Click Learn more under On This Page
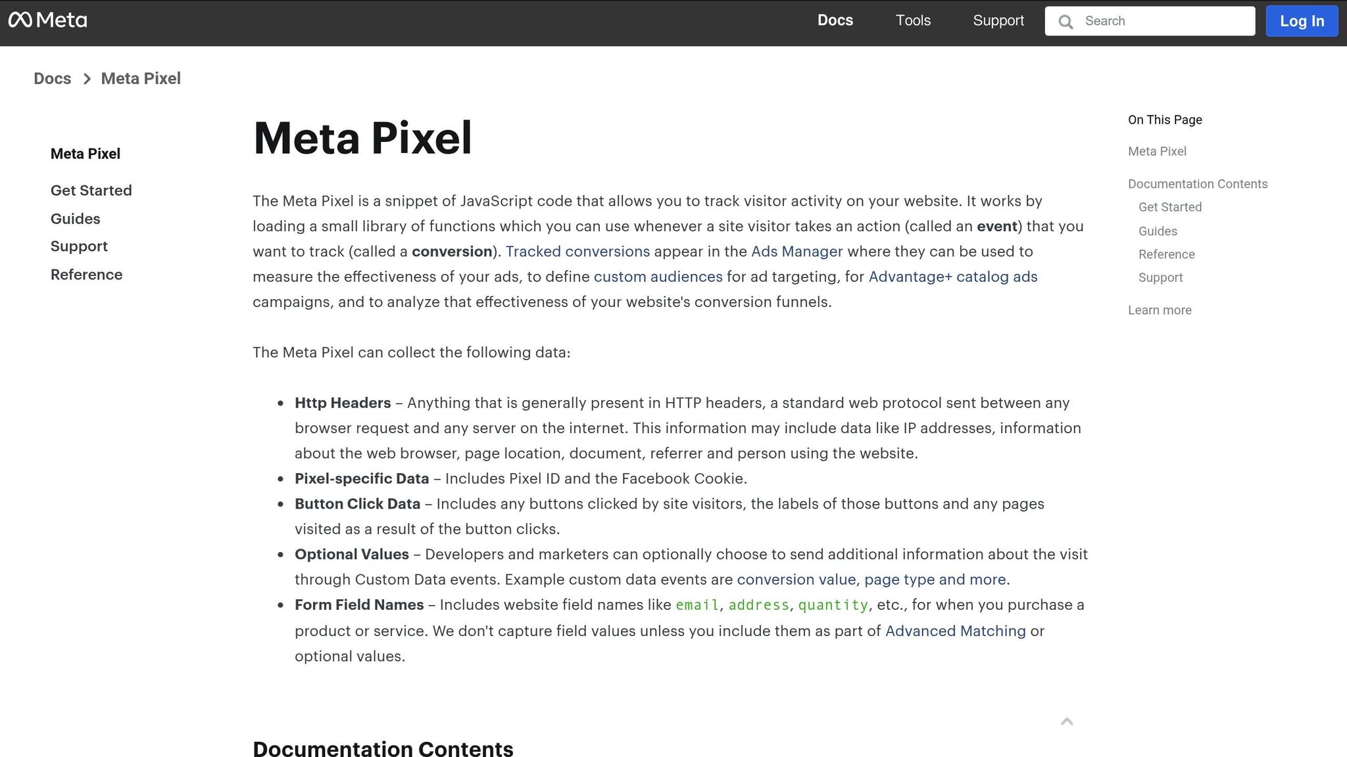 point(1159,310)
